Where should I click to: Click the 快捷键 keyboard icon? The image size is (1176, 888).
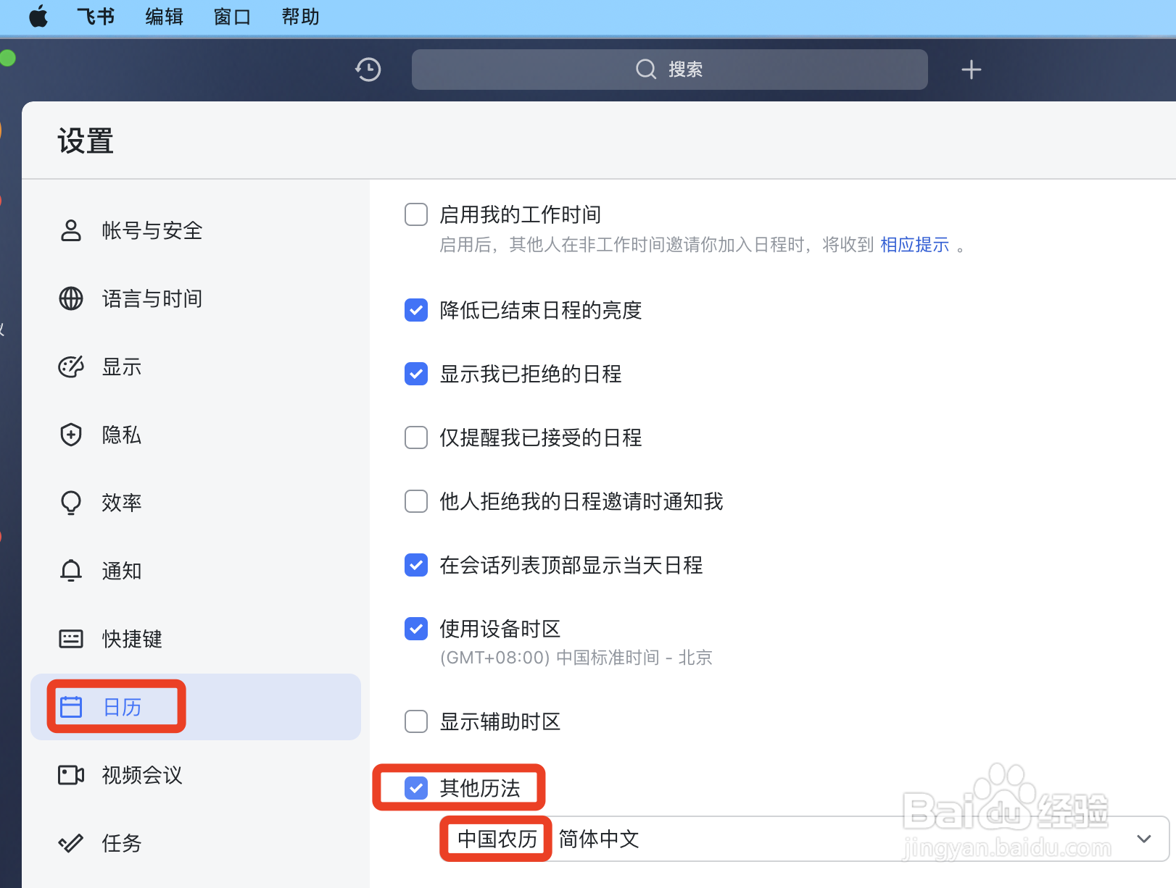pos(70,638)
